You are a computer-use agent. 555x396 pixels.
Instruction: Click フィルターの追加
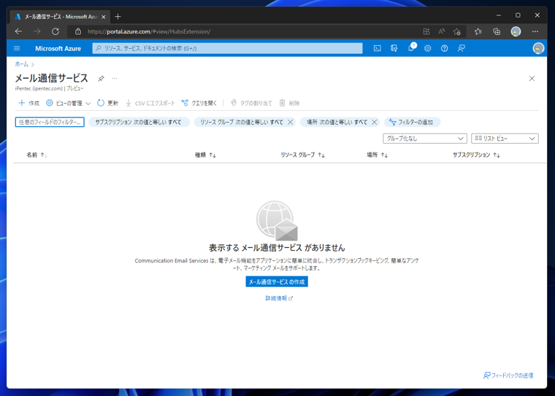point(412,122)
